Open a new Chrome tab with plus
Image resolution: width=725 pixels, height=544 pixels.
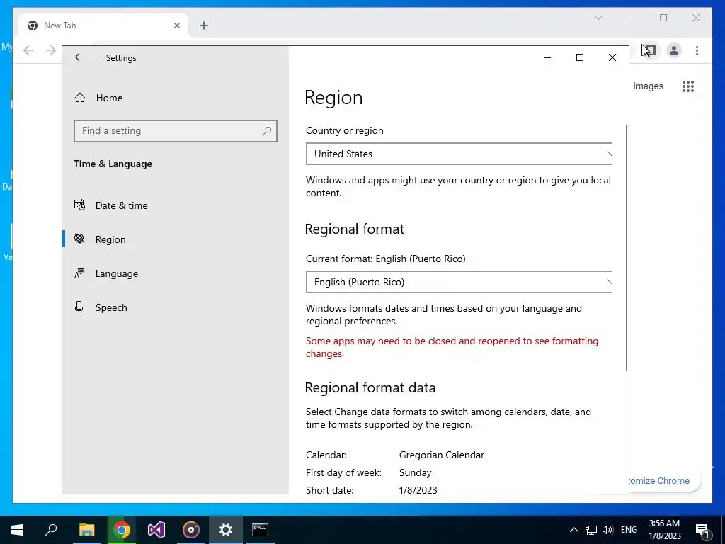(x=204, y=25)
